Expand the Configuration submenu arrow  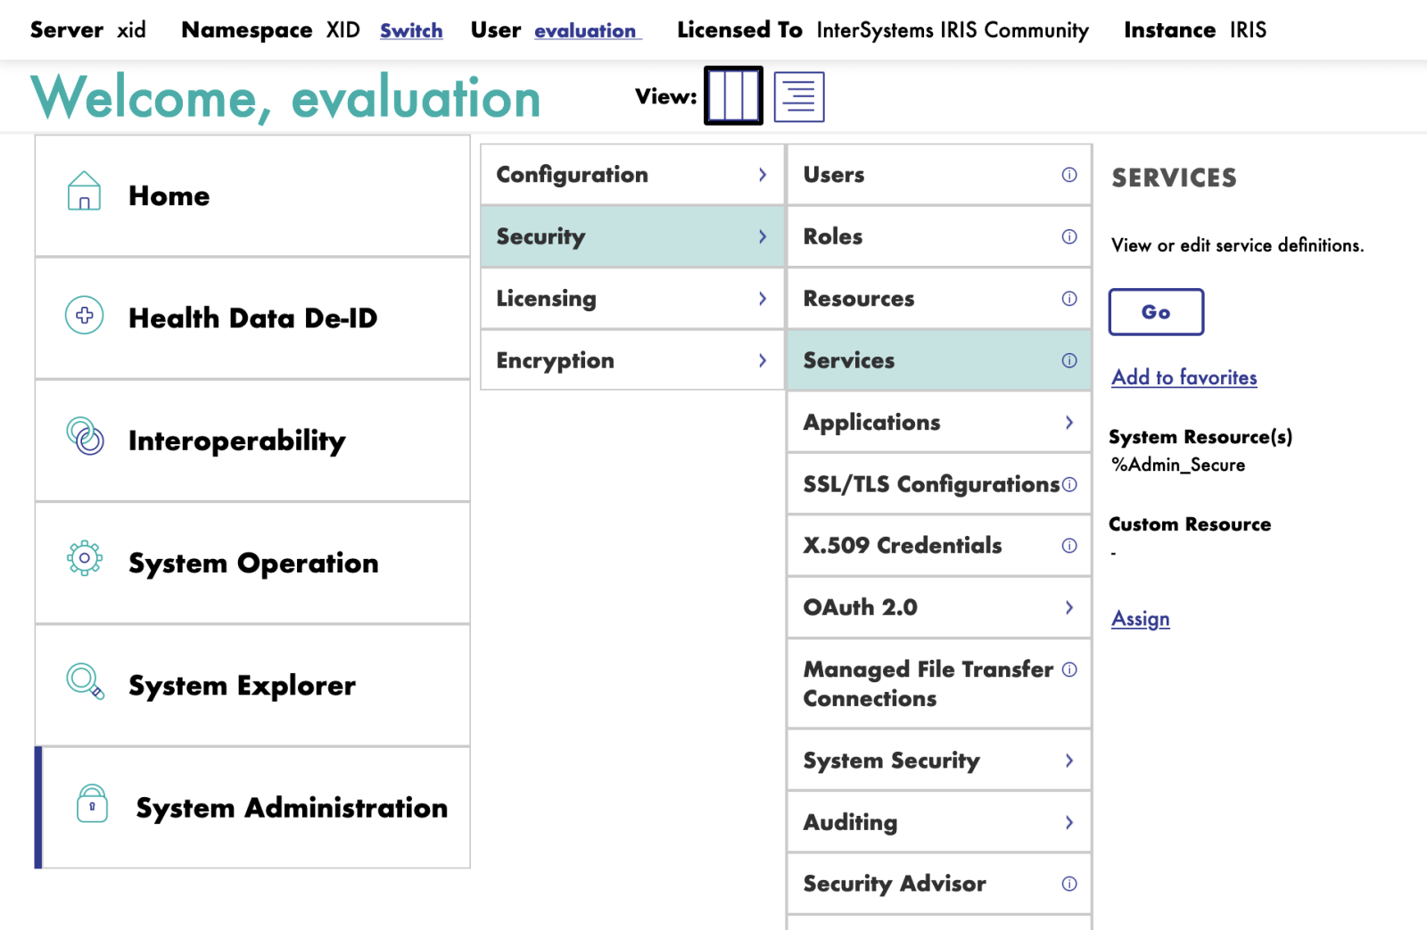pos(762,175)
